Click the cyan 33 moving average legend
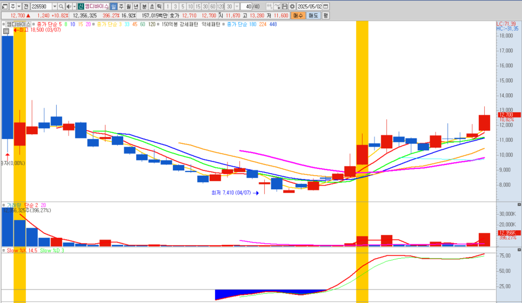 127,24
